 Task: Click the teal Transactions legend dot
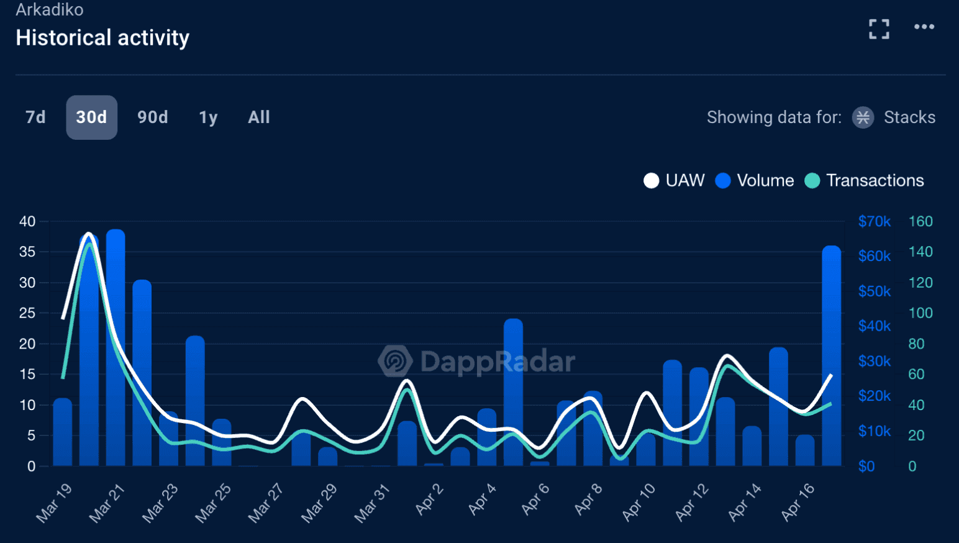(812, 181)
